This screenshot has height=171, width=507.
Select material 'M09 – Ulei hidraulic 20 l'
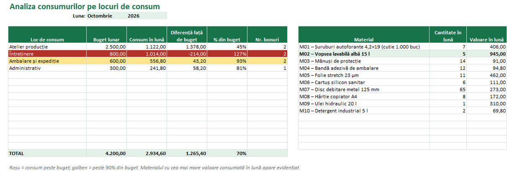coord(364,104)
